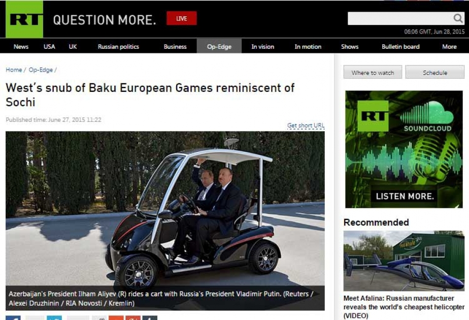
Task: Open the News menu item
Action: [x=21, y=47]
